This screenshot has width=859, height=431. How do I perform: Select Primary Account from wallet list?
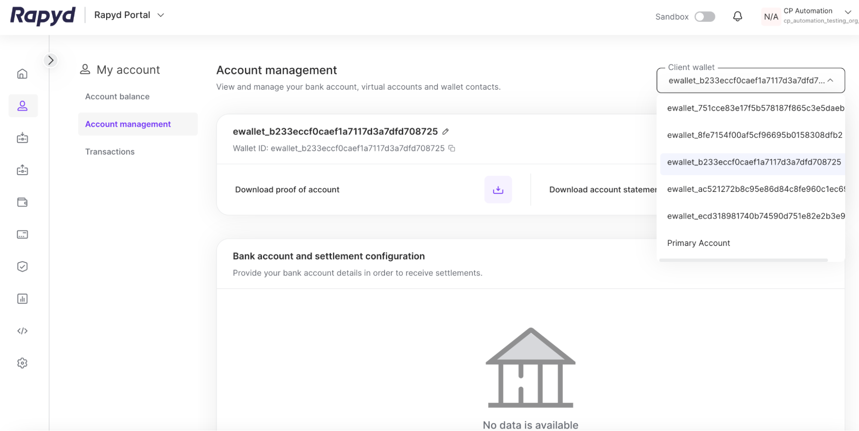(x=698, y=243)
